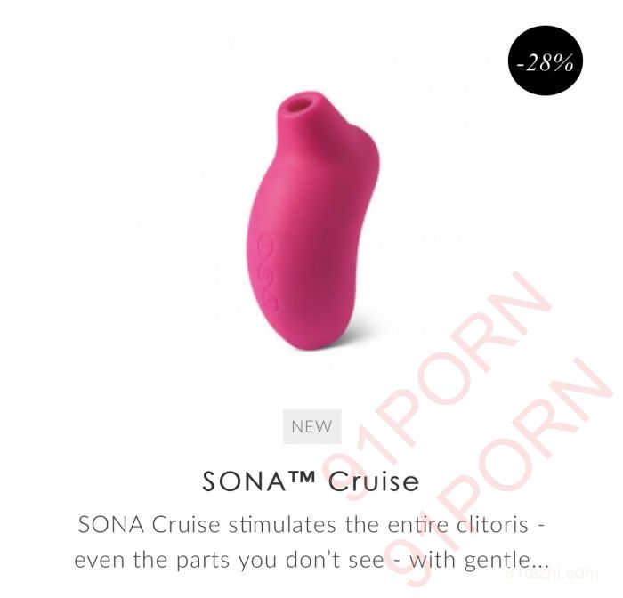Click the description line starting 'SONA Cruise stimulates'
Screen dimensions: 623x598
pyautogui.click(x=311, y=524)
